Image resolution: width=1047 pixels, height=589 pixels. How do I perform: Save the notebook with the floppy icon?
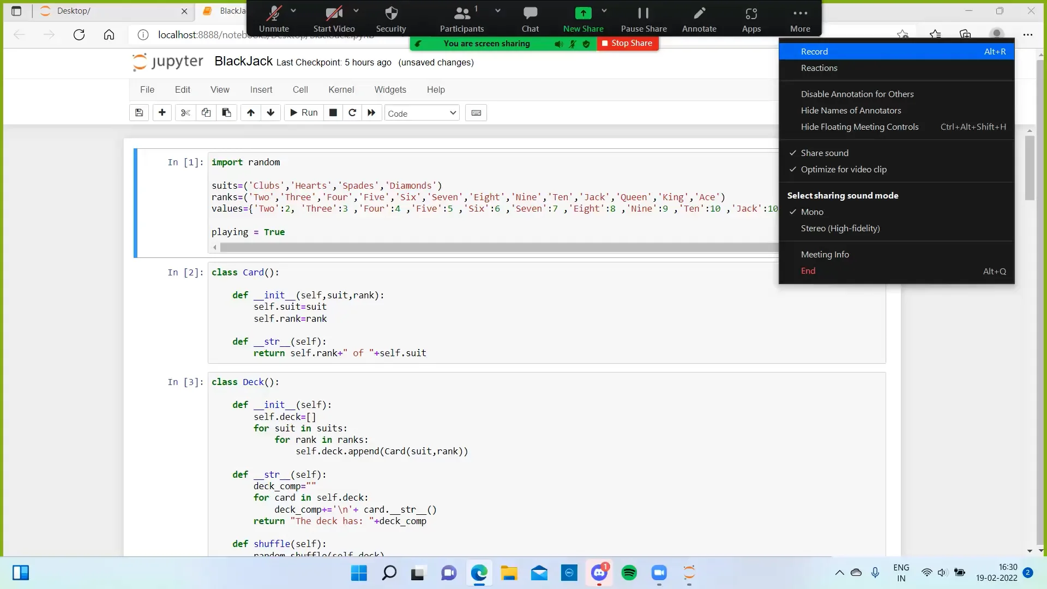click(x=139, y=113)
